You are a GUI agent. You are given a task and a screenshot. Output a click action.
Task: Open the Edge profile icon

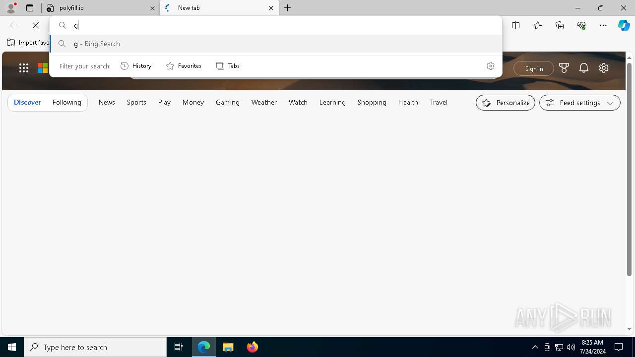coord(11,8)
